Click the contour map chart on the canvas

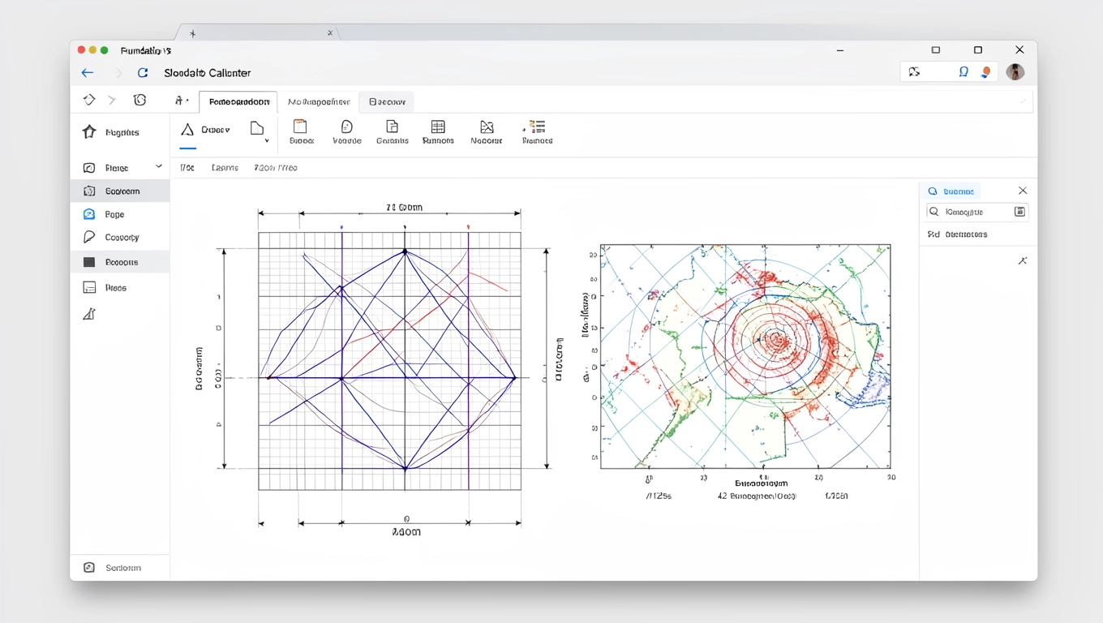pyautogui.click(x=745, y=357)
